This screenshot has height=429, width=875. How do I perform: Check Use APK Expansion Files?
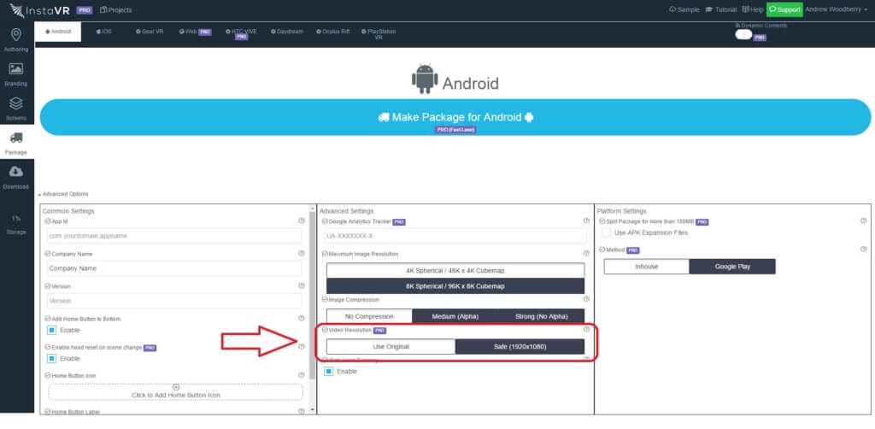606,232
